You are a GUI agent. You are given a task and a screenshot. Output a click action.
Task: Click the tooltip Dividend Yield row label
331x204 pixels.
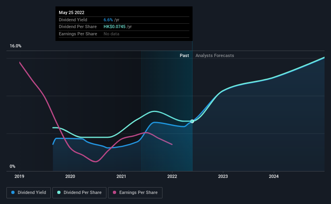tap(73, 20)
